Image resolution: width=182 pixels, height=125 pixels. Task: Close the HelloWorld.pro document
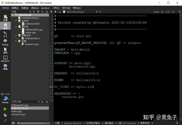100,12
